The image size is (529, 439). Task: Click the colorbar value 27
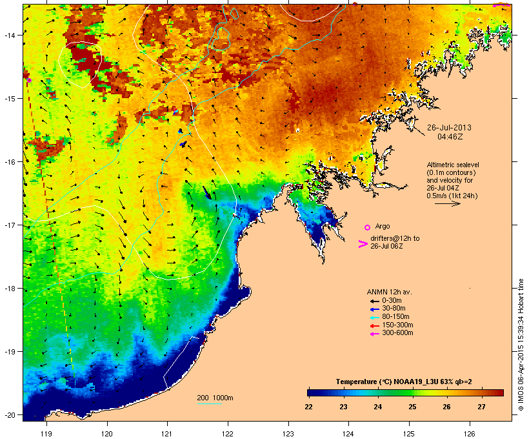click(481, 407)
